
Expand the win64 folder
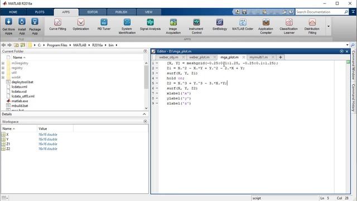point(3,78)
